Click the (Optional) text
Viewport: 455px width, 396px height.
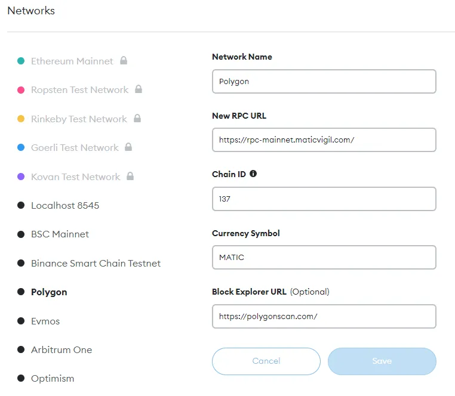pos(310,292)
